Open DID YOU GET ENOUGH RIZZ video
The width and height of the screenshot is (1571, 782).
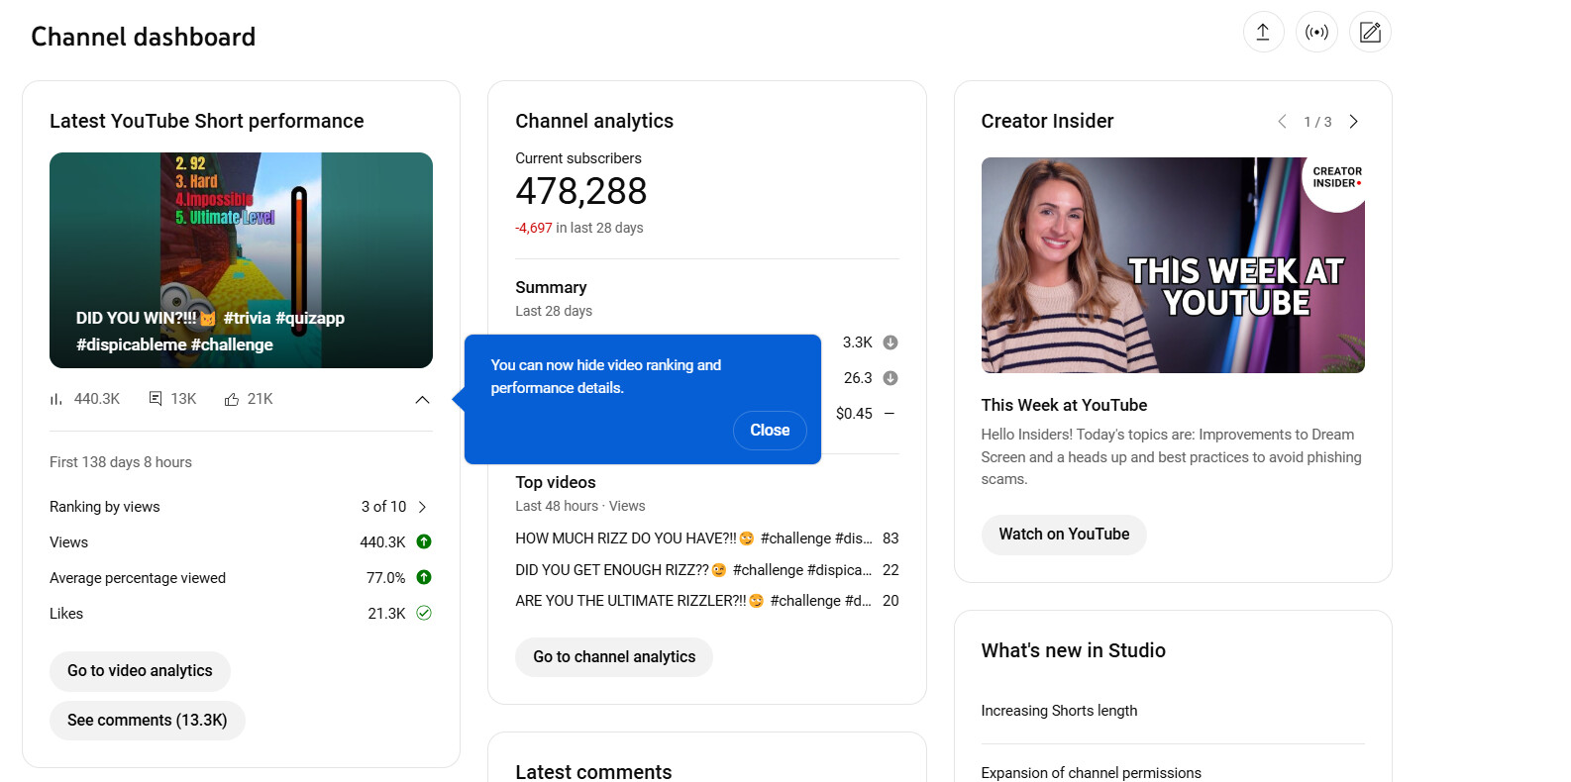693,570
